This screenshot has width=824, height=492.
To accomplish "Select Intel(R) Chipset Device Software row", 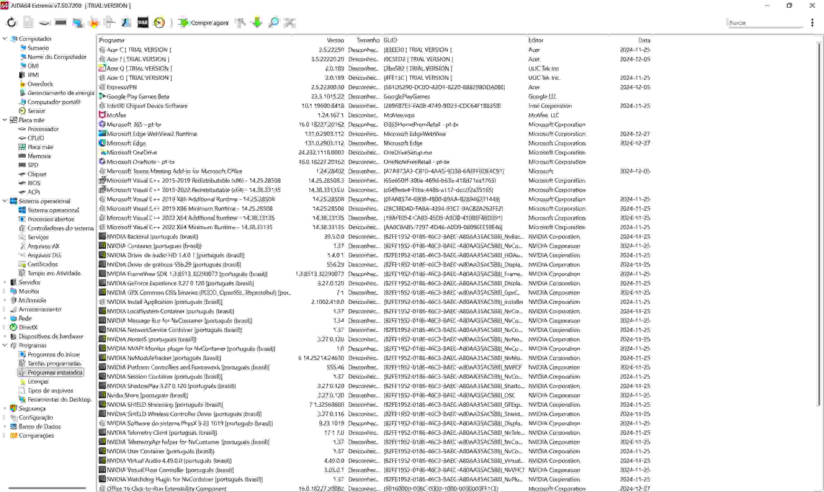I will 374,106.
